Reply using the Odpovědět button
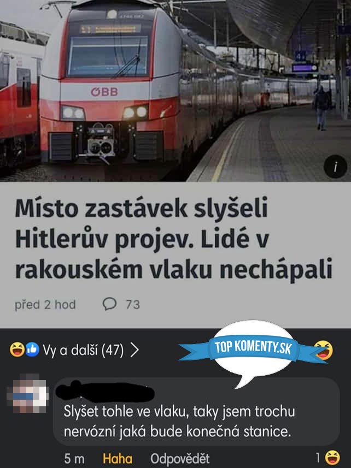The height and width of the screenshot is (468, 351). (180, 459)
